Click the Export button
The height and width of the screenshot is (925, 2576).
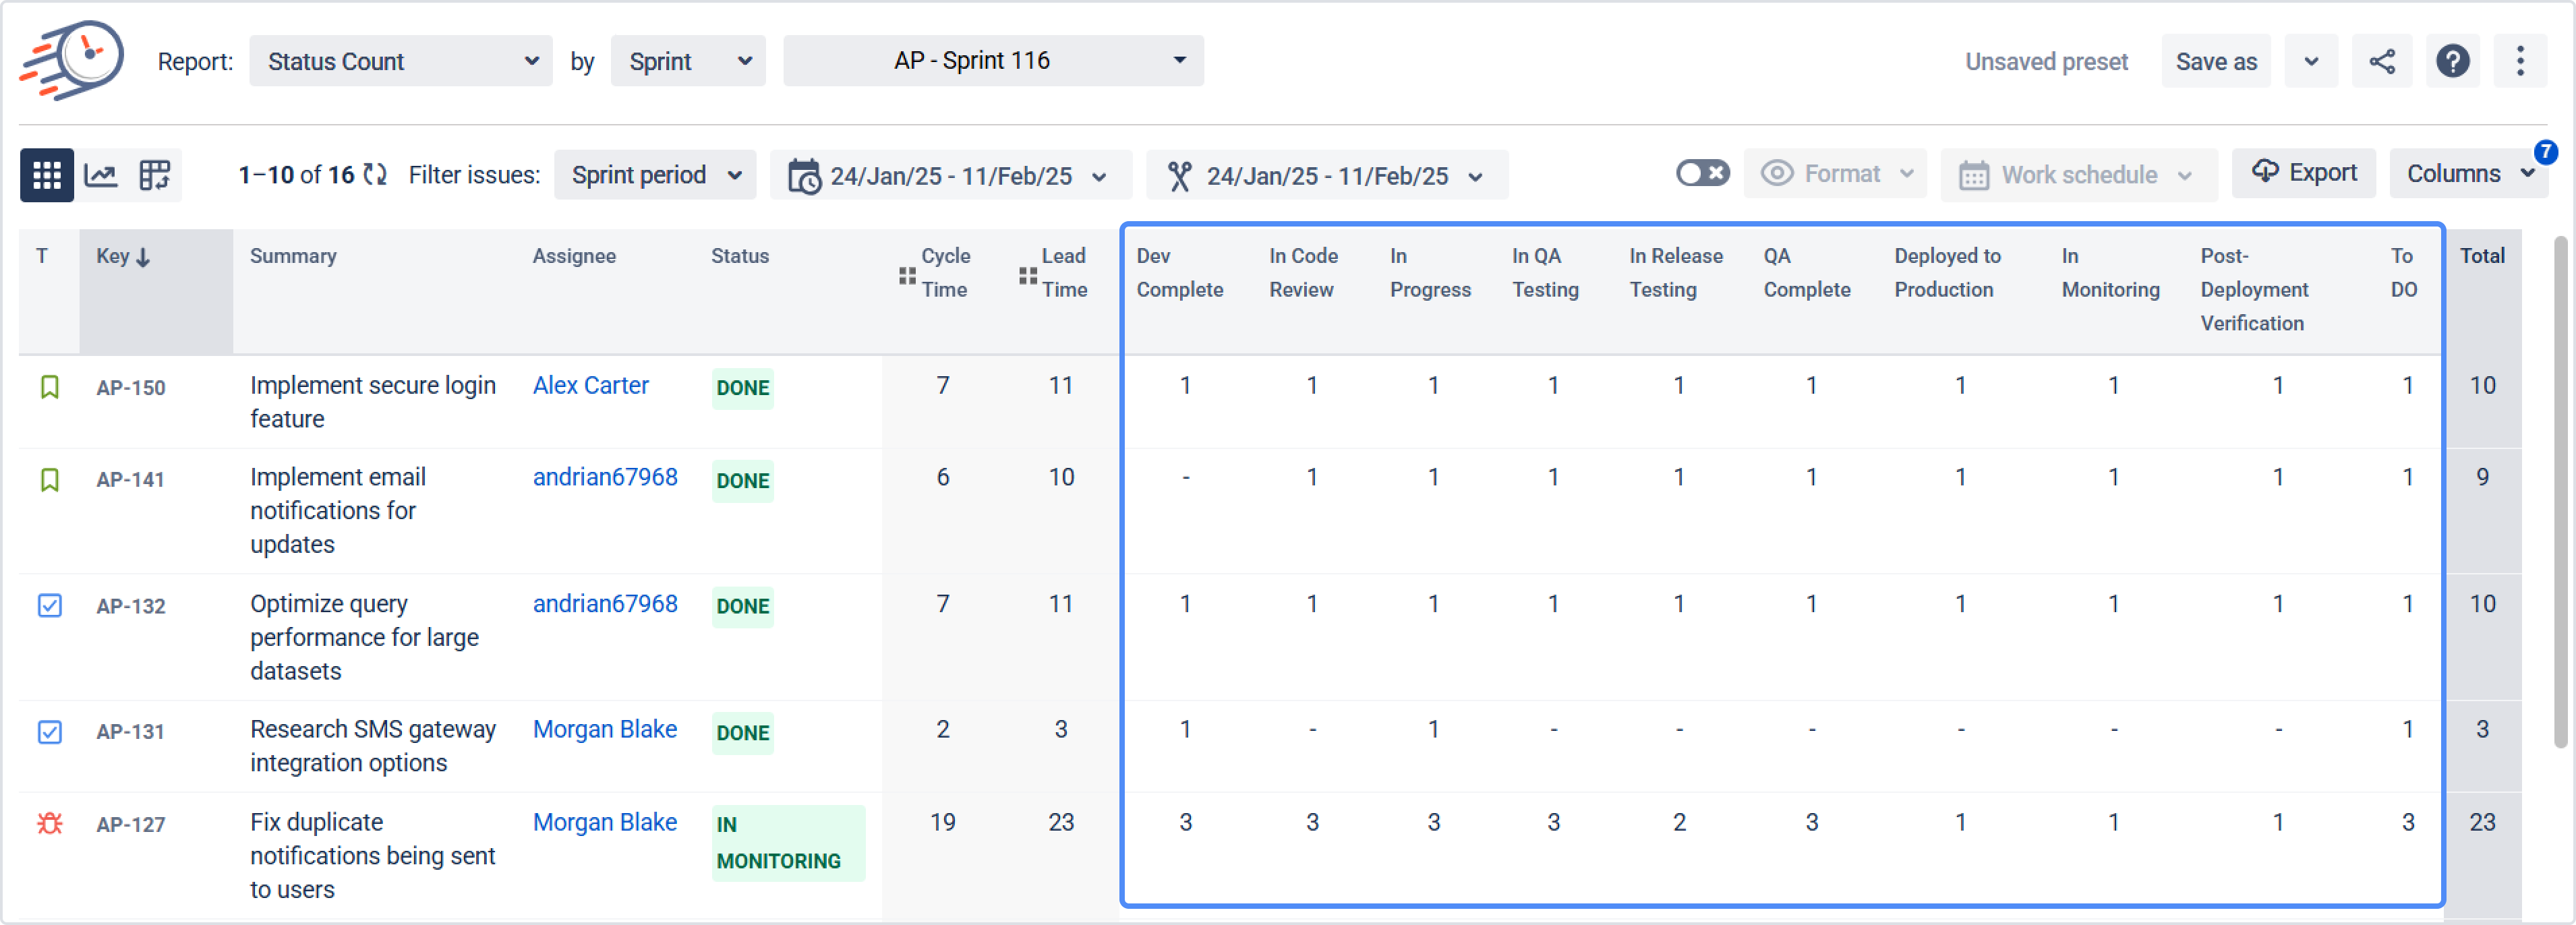2303,174
